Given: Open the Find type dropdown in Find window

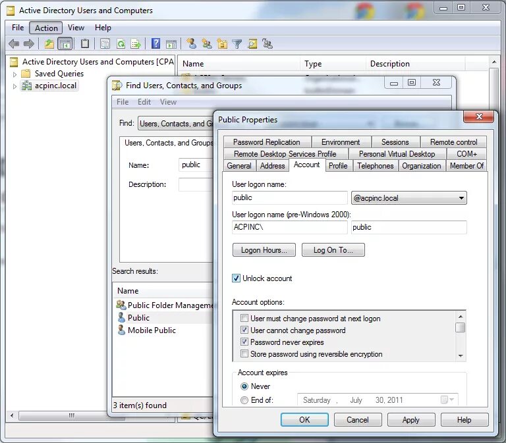Looking at the screenshot, I should 176,124.
